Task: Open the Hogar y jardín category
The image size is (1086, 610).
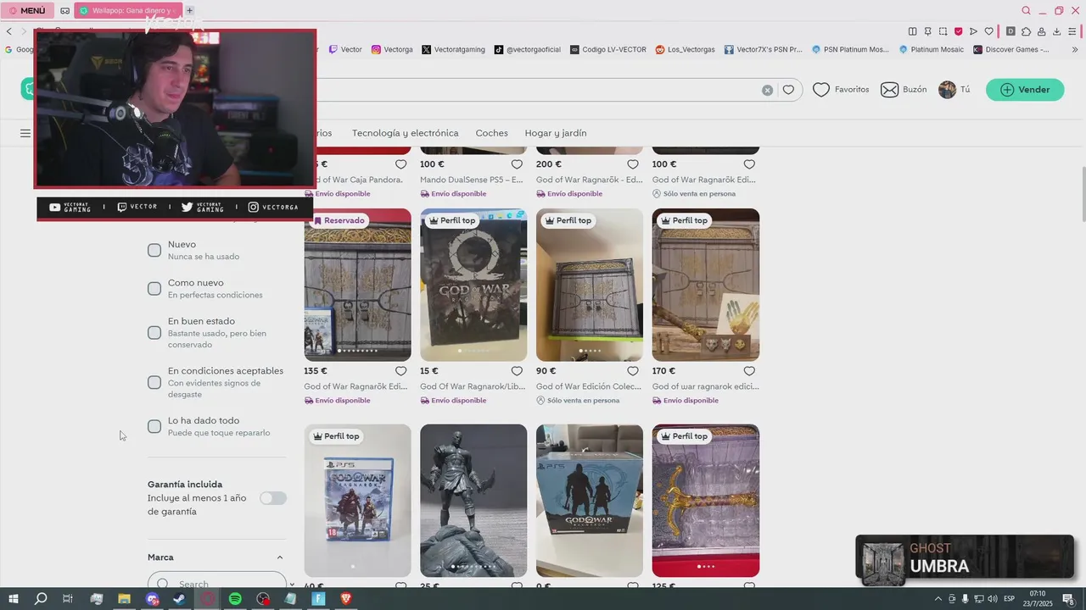Action: coord(556,133)
